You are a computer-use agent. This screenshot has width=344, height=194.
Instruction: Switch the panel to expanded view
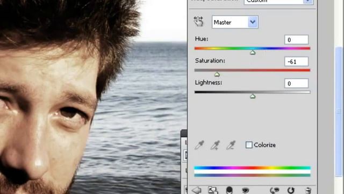pos(213,190)
